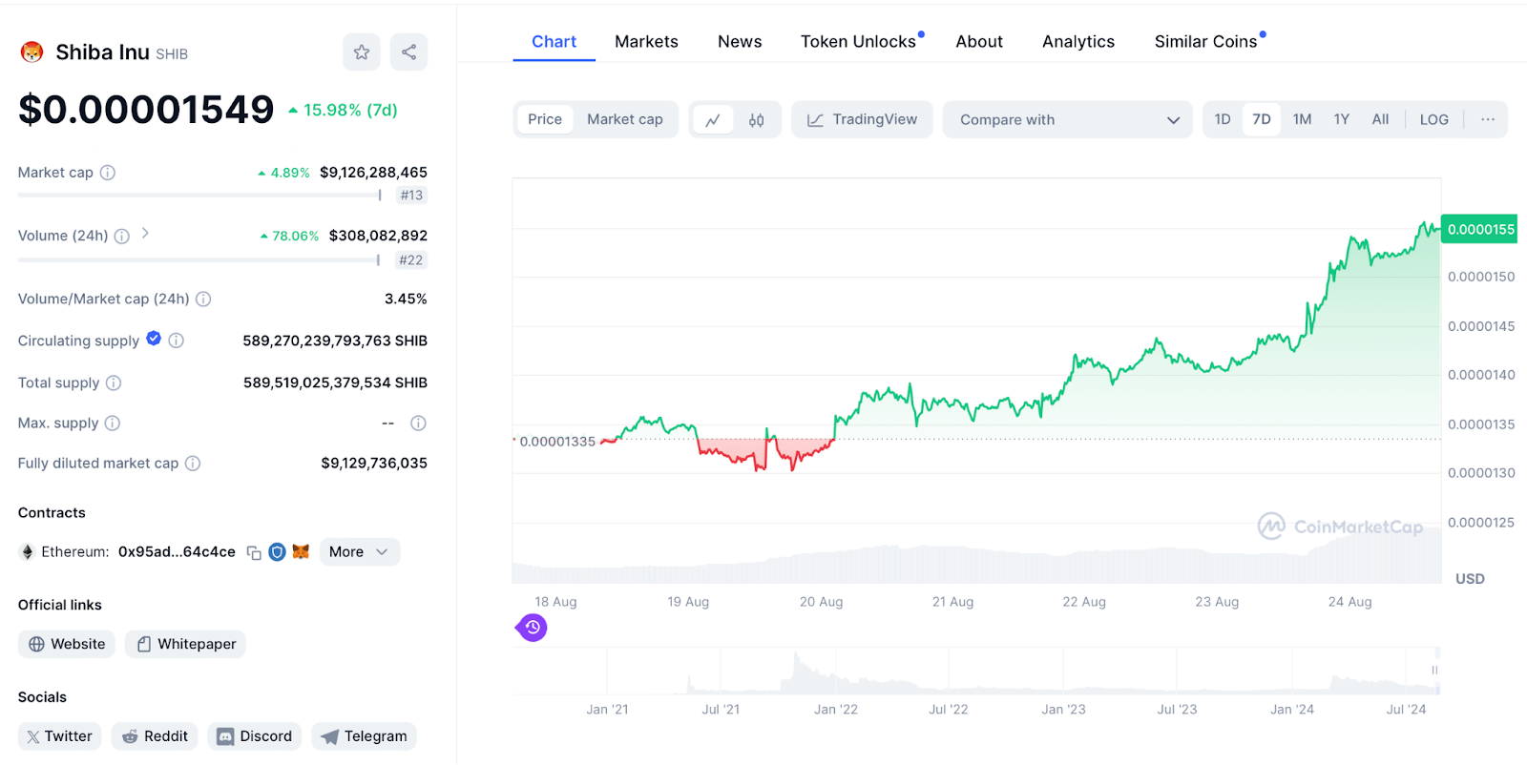Click the purple history marker icon
This screenshot has width=1527, height=765.
tap(533, 628)
